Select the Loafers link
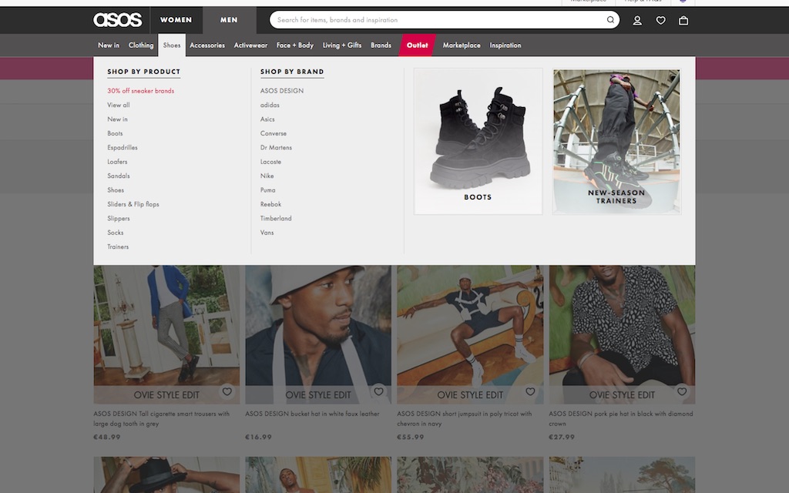This screenshot has height=493, width=789. 117,162
